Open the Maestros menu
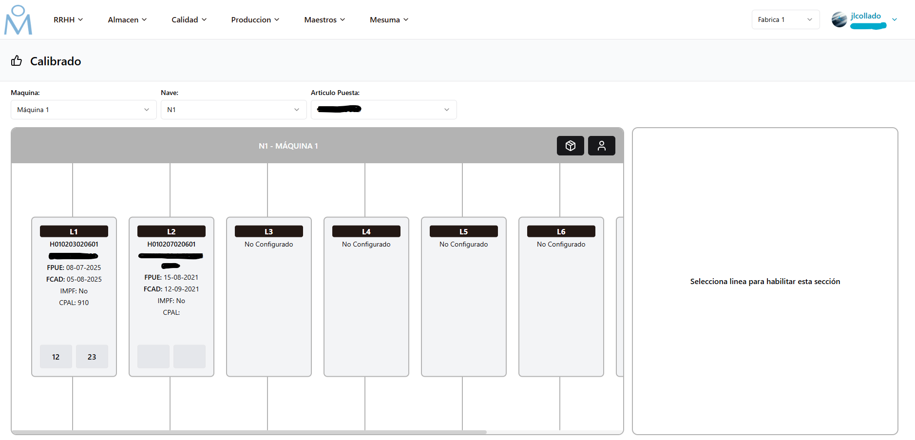The width and height of the screenshot is (915, 440). coord(324,19)
